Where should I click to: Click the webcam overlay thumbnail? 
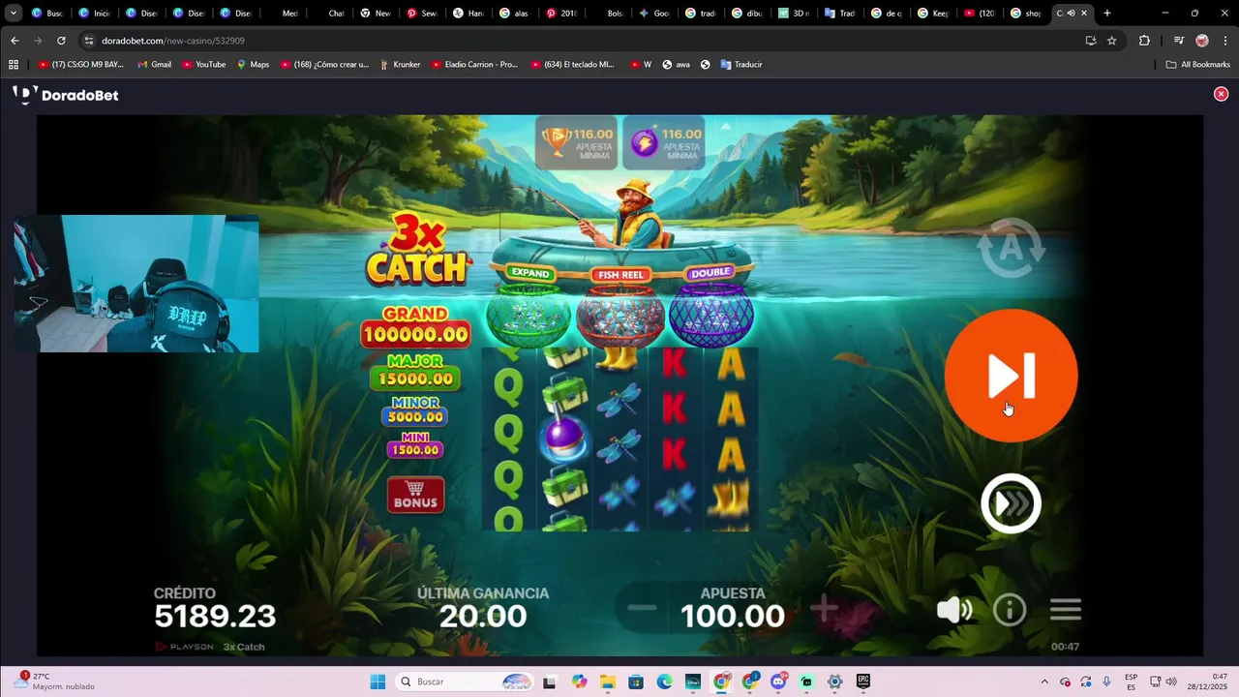(136, 284)
